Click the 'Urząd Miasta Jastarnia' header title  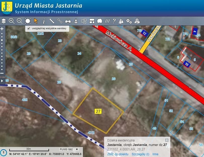pos(48,6)
